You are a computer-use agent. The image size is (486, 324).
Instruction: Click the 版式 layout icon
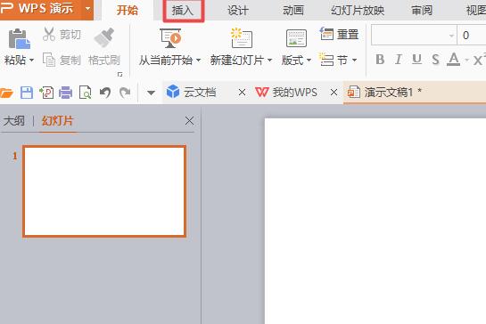296,38
